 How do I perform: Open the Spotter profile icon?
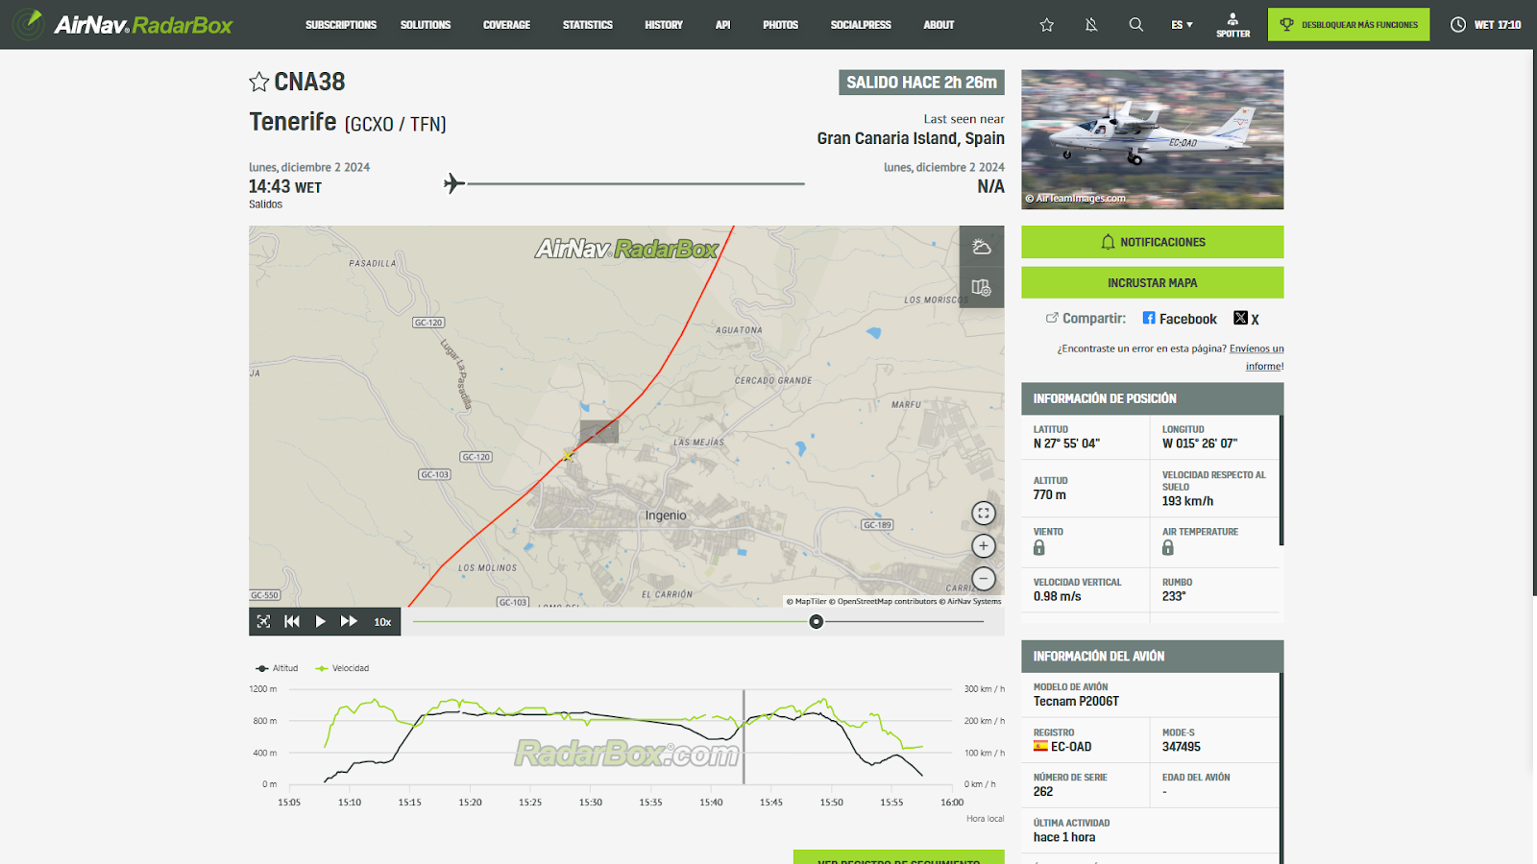coord(1233,25)
